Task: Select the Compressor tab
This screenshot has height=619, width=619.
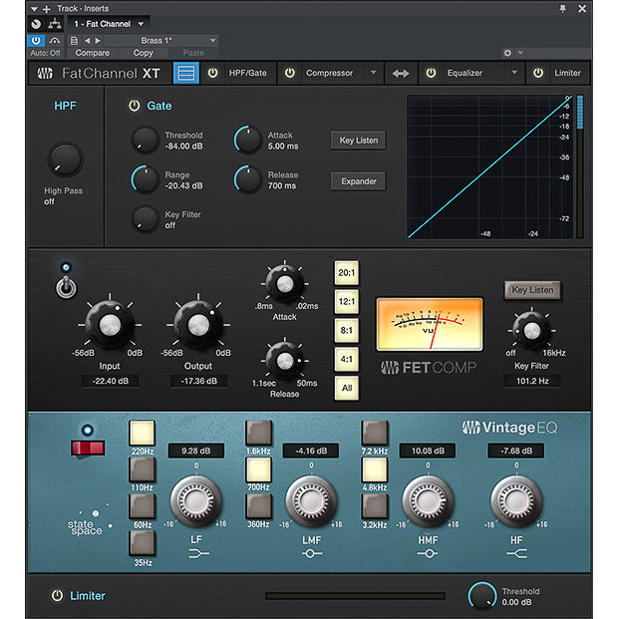Action: 329,73
